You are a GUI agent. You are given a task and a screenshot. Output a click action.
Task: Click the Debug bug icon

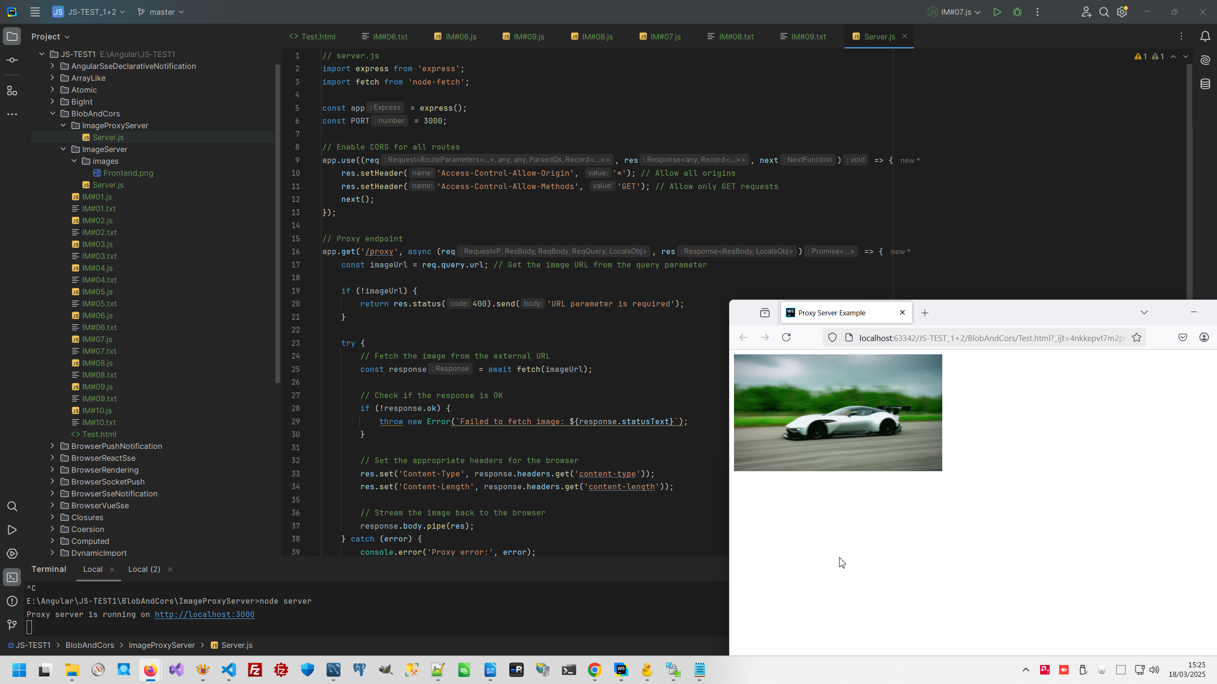[x=1017, y=12]
